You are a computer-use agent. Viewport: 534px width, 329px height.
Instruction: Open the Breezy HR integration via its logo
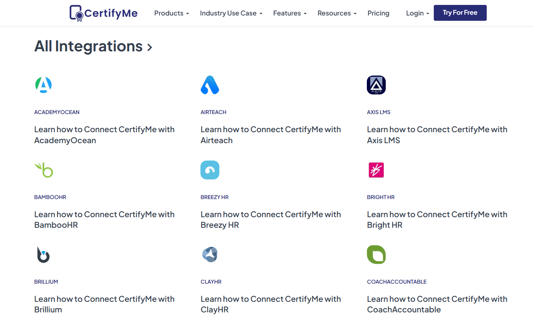(210, 170)
